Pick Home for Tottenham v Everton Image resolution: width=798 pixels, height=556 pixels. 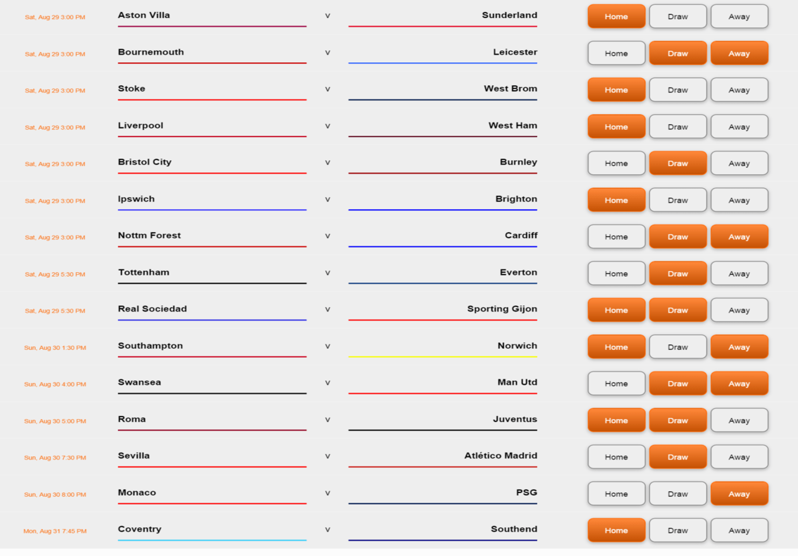tap(616, 274)
